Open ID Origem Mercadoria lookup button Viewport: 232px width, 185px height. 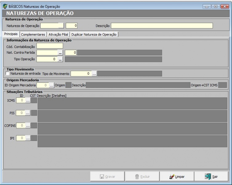(52, 85)
